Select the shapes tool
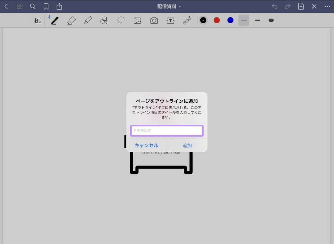 (x=104, y=20)
